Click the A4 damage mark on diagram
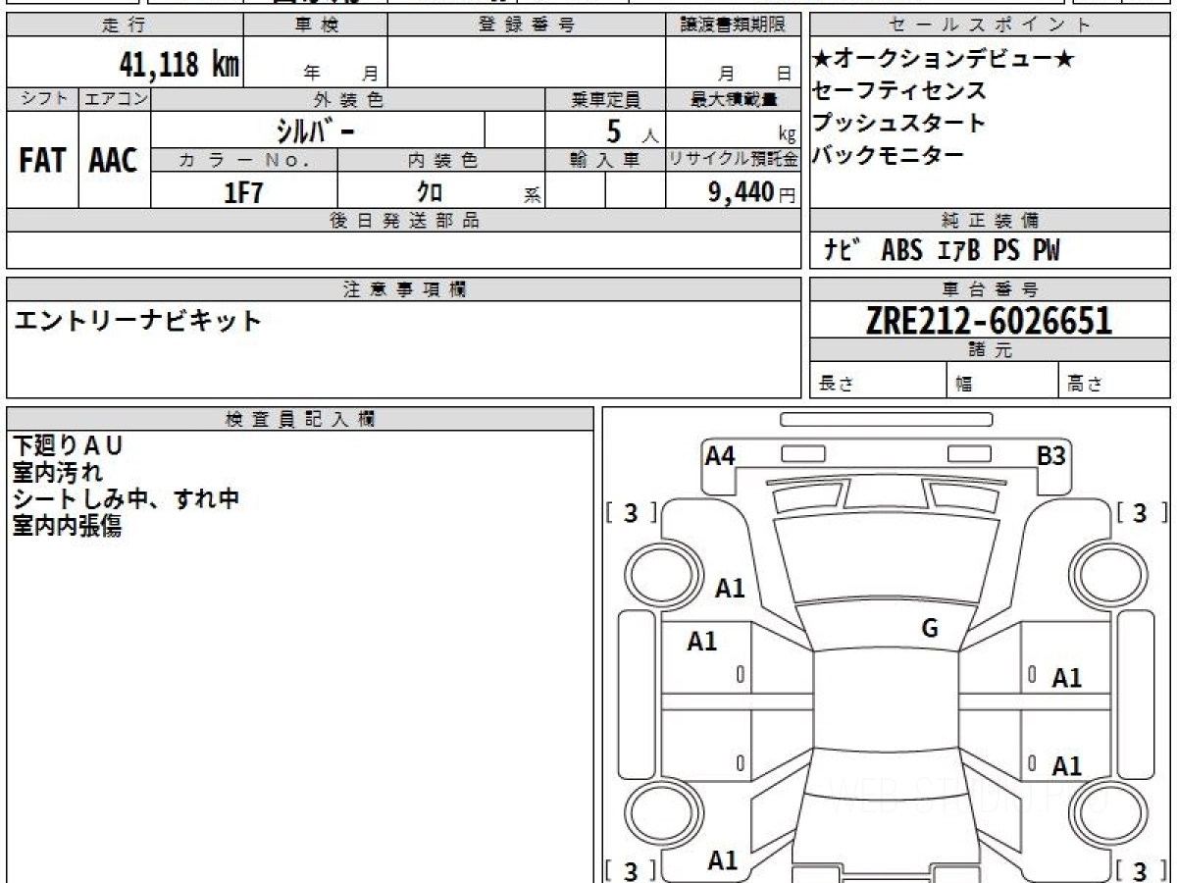 [x=721, y=455]
